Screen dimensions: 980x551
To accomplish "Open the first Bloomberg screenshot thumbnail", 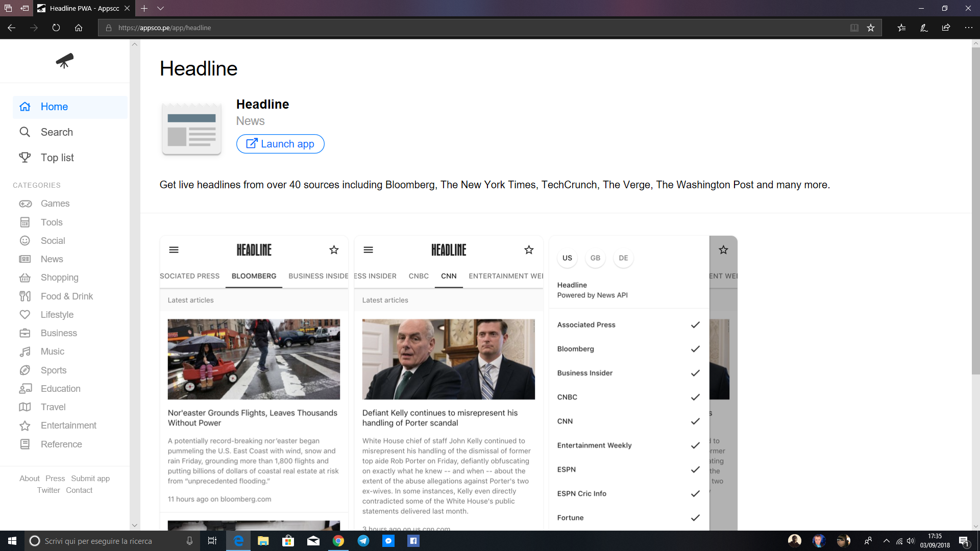I will click(x=254, y=383).
